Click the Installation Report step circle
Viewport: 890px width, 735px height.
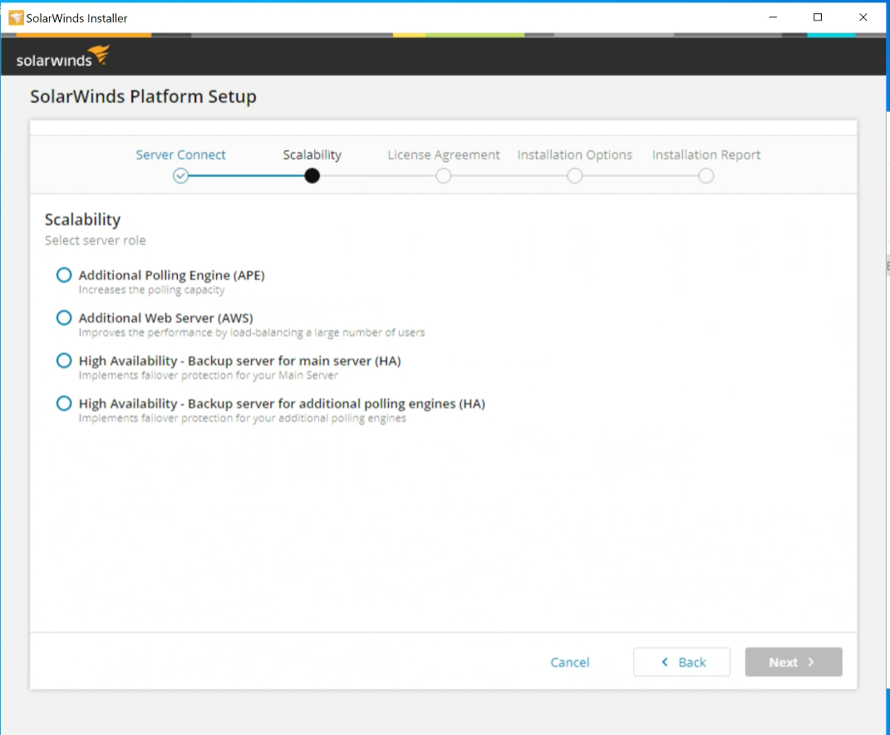coord(706,176)
